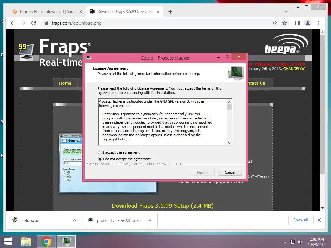The image size is (331, 248).
Task: Switch to Download Fraps 3.5.99 tab
Action: [124, 12]
